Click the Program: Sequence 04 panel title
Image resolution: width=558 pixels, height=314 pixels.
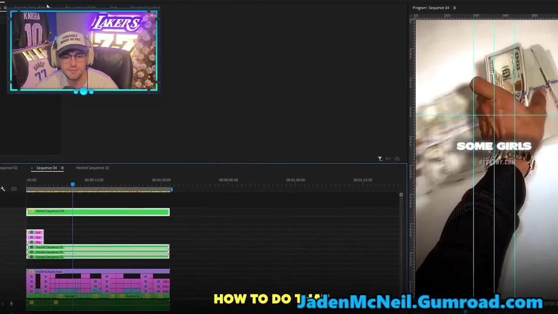(431, 8)
